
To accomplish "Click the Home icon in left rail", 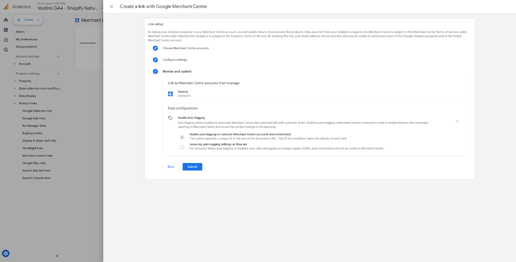I will point(6,20).
